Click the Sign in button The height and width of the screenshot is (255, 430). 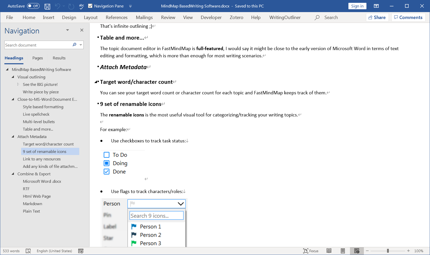357,6
